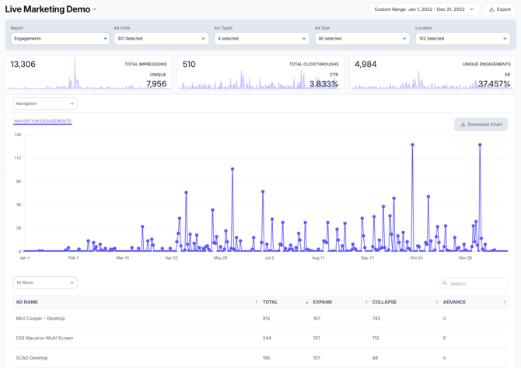521x368 pixels.
Task: Click the Total Clickthroughs 510 card
Action: [x=260, y=73]
